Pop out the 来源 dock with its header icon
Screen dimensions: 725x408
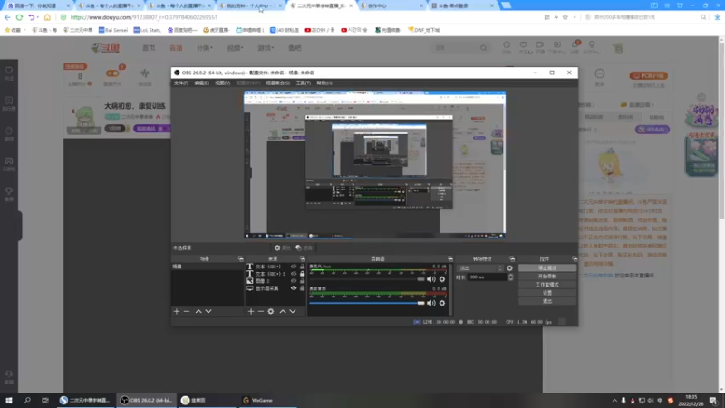click(x=303, y=259)
